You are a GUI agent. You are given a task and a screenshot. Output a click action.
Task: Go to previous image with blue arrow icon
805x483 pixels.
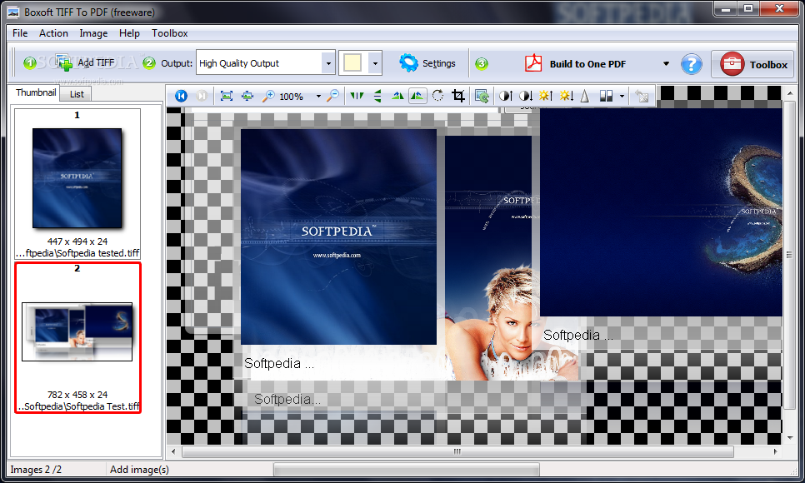point(181,96)
